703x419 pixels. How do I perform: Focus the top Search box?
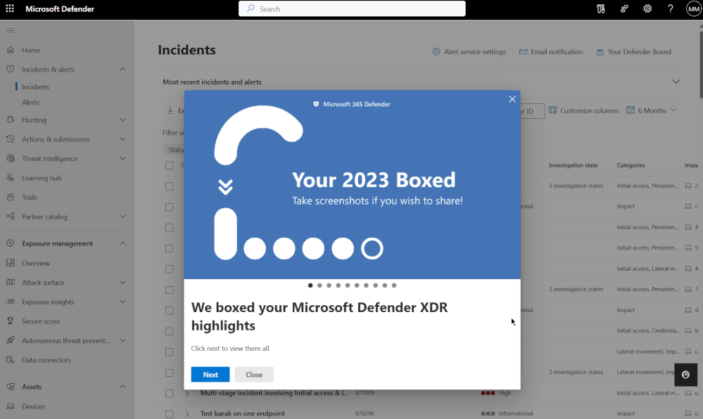352,8
